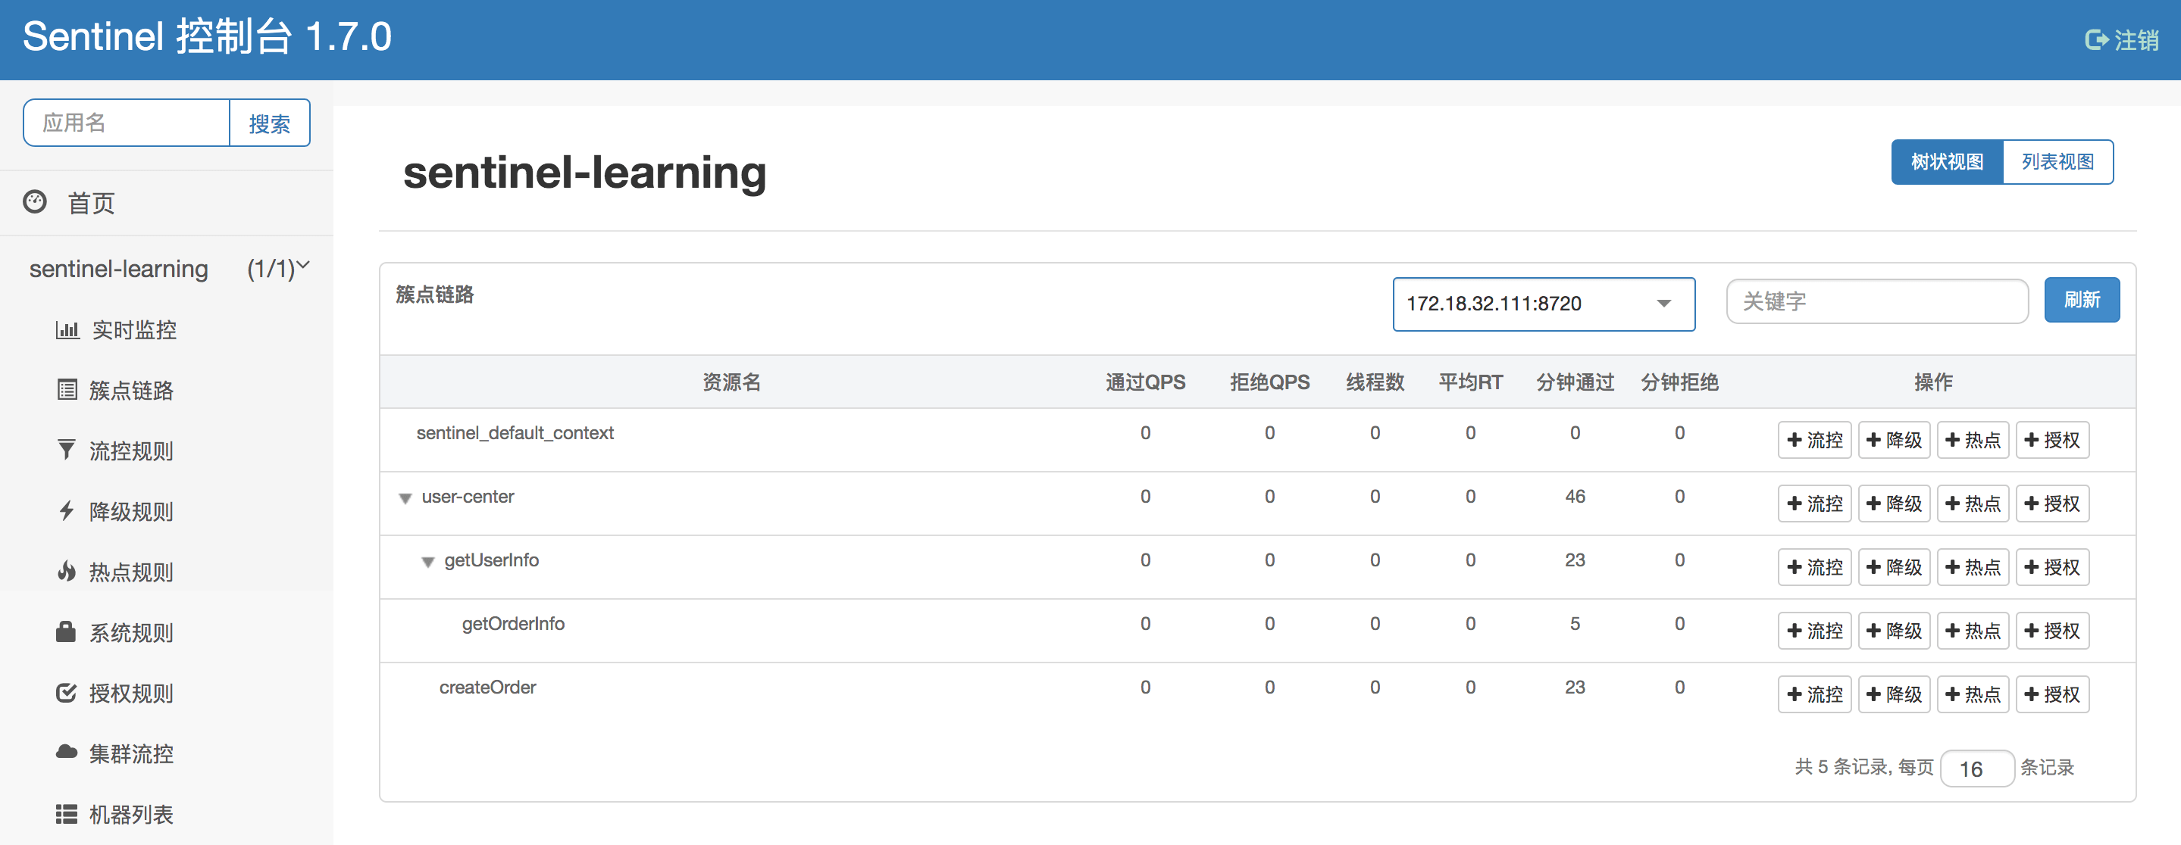Click the flame icon for 热点规则
Viewport: 2181px width, 845px height.
[66, 572]
